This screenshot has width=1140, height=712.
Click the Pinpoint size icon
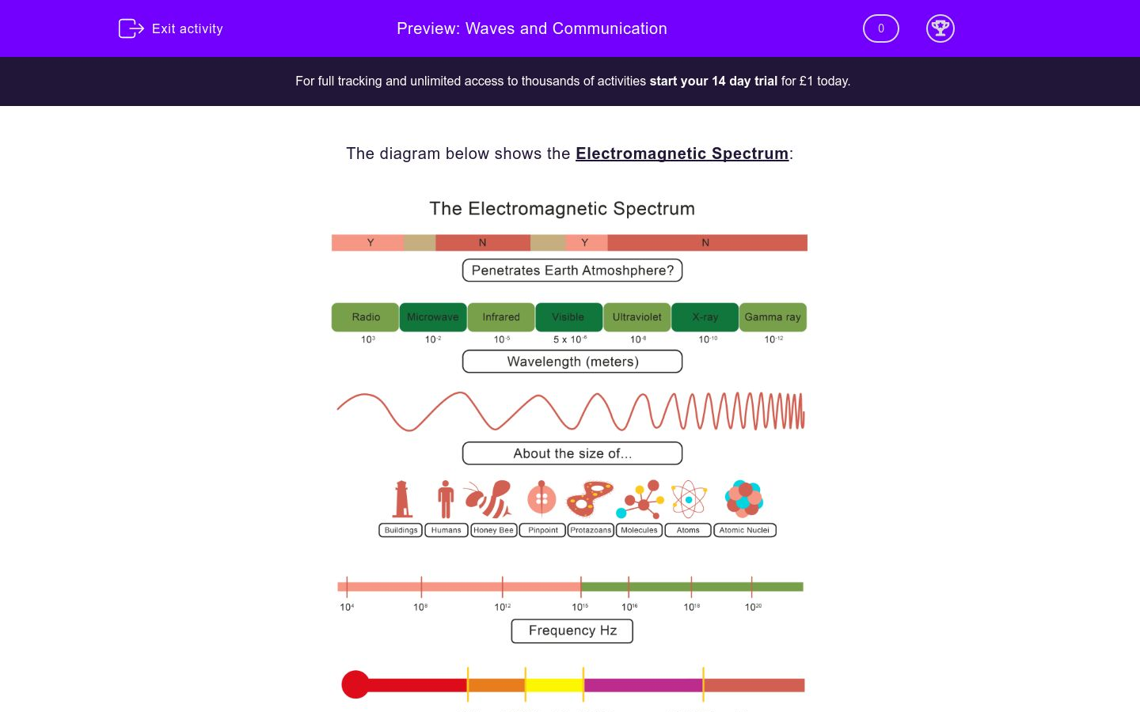tap(541, 498)
